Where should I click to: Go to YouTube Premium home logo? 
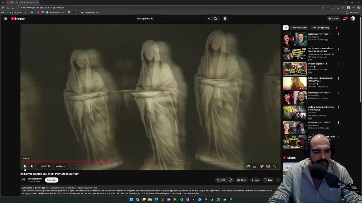(x=18, y=19)
